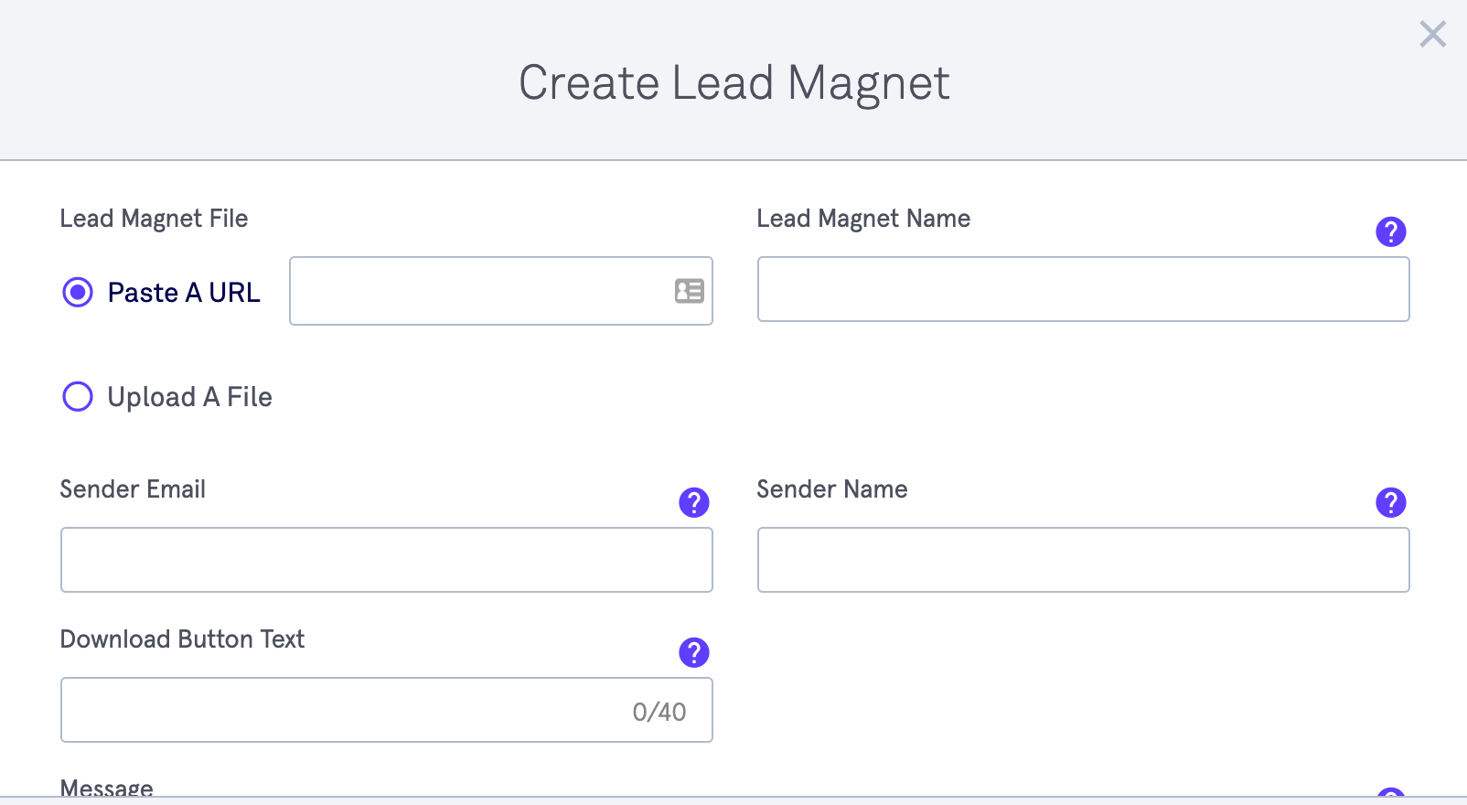Click the Sender Email input field
Image resolution: width=1467 pixels, height=805 pixels.
pyautogui.click(x=386, y=559)
